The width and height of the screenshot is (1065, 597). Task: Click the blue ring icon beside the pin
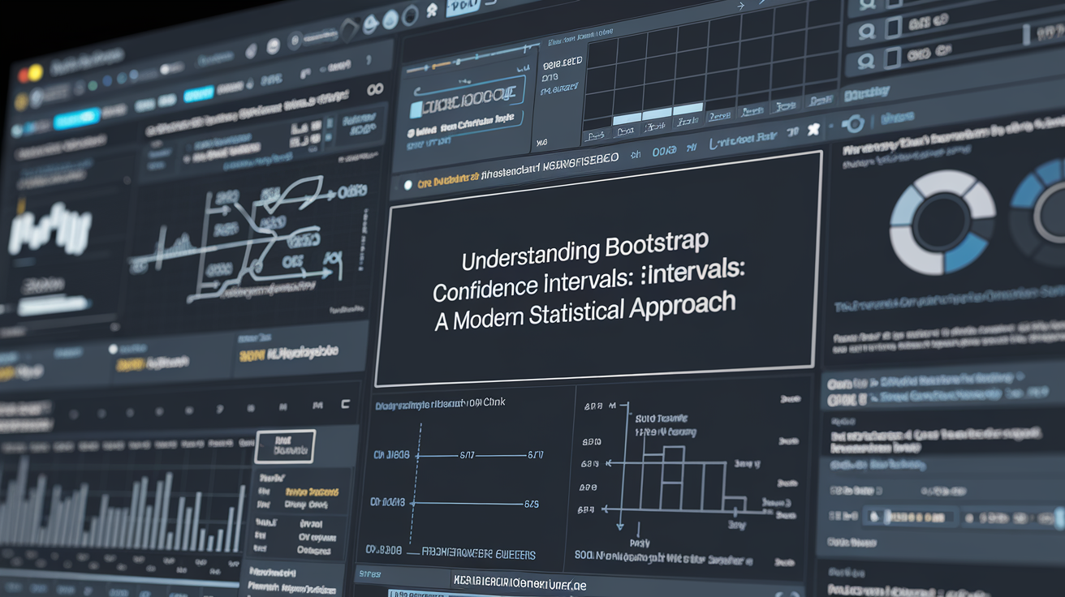pyautogui.click(x=853, y=124)
